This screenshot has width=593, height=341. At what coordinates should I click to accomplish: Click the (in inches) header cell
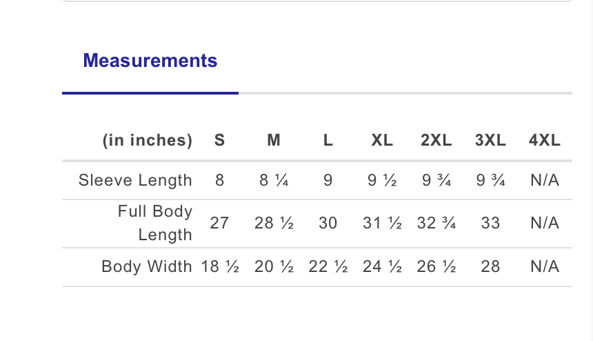point(148,140)
